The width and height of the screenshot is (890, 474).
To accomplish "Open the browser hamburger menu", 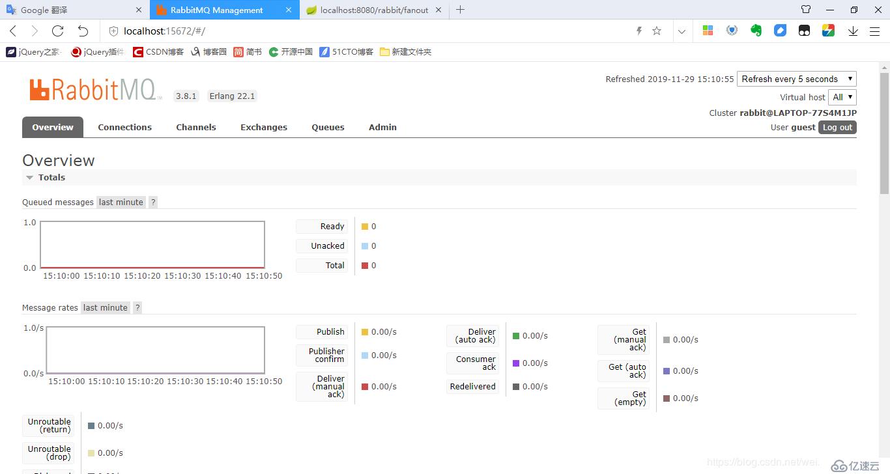I will pyautogui.click(x=874, y=31).
